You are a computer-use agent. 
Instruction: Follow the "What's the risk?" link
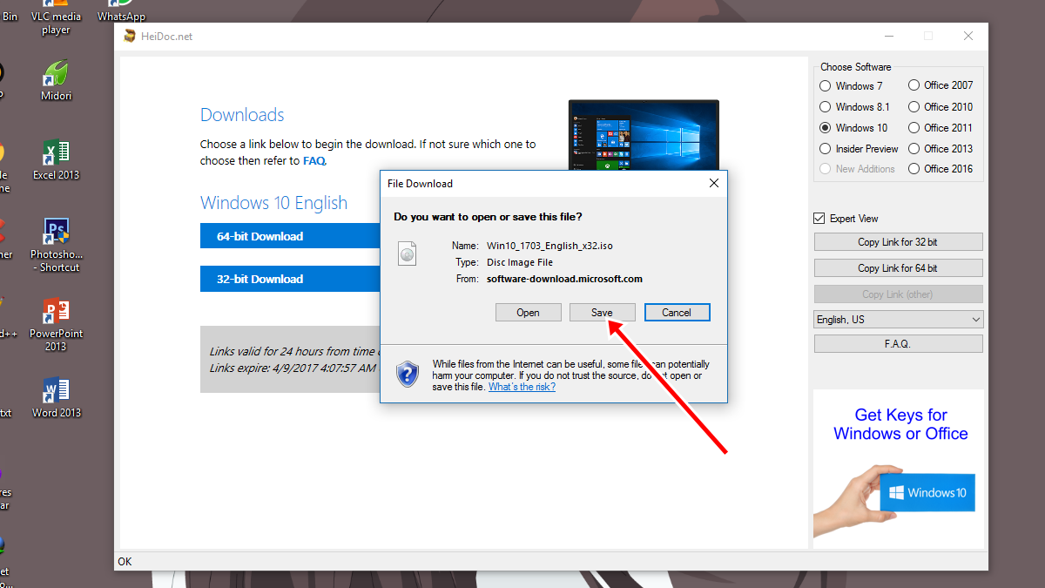pyautogui.click(x=522, y=387)
